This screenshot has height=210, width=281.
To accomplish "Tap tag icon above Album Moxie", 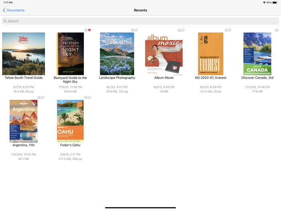I will [183, 30].
